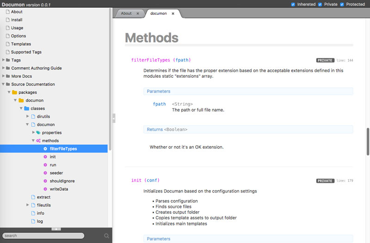
Task: Select the documon tab
Action: pos(159,13)
